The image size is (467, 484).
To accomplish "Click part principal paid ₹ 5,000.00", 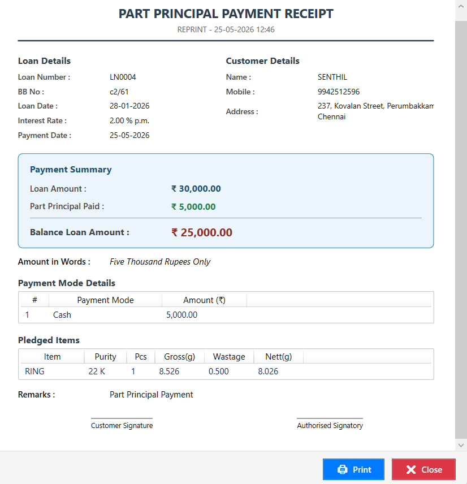I will click(193, 206).
